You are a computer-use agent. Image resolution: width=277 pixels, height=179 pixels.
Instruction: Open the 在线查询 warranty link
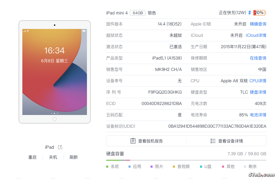(258, 58)
